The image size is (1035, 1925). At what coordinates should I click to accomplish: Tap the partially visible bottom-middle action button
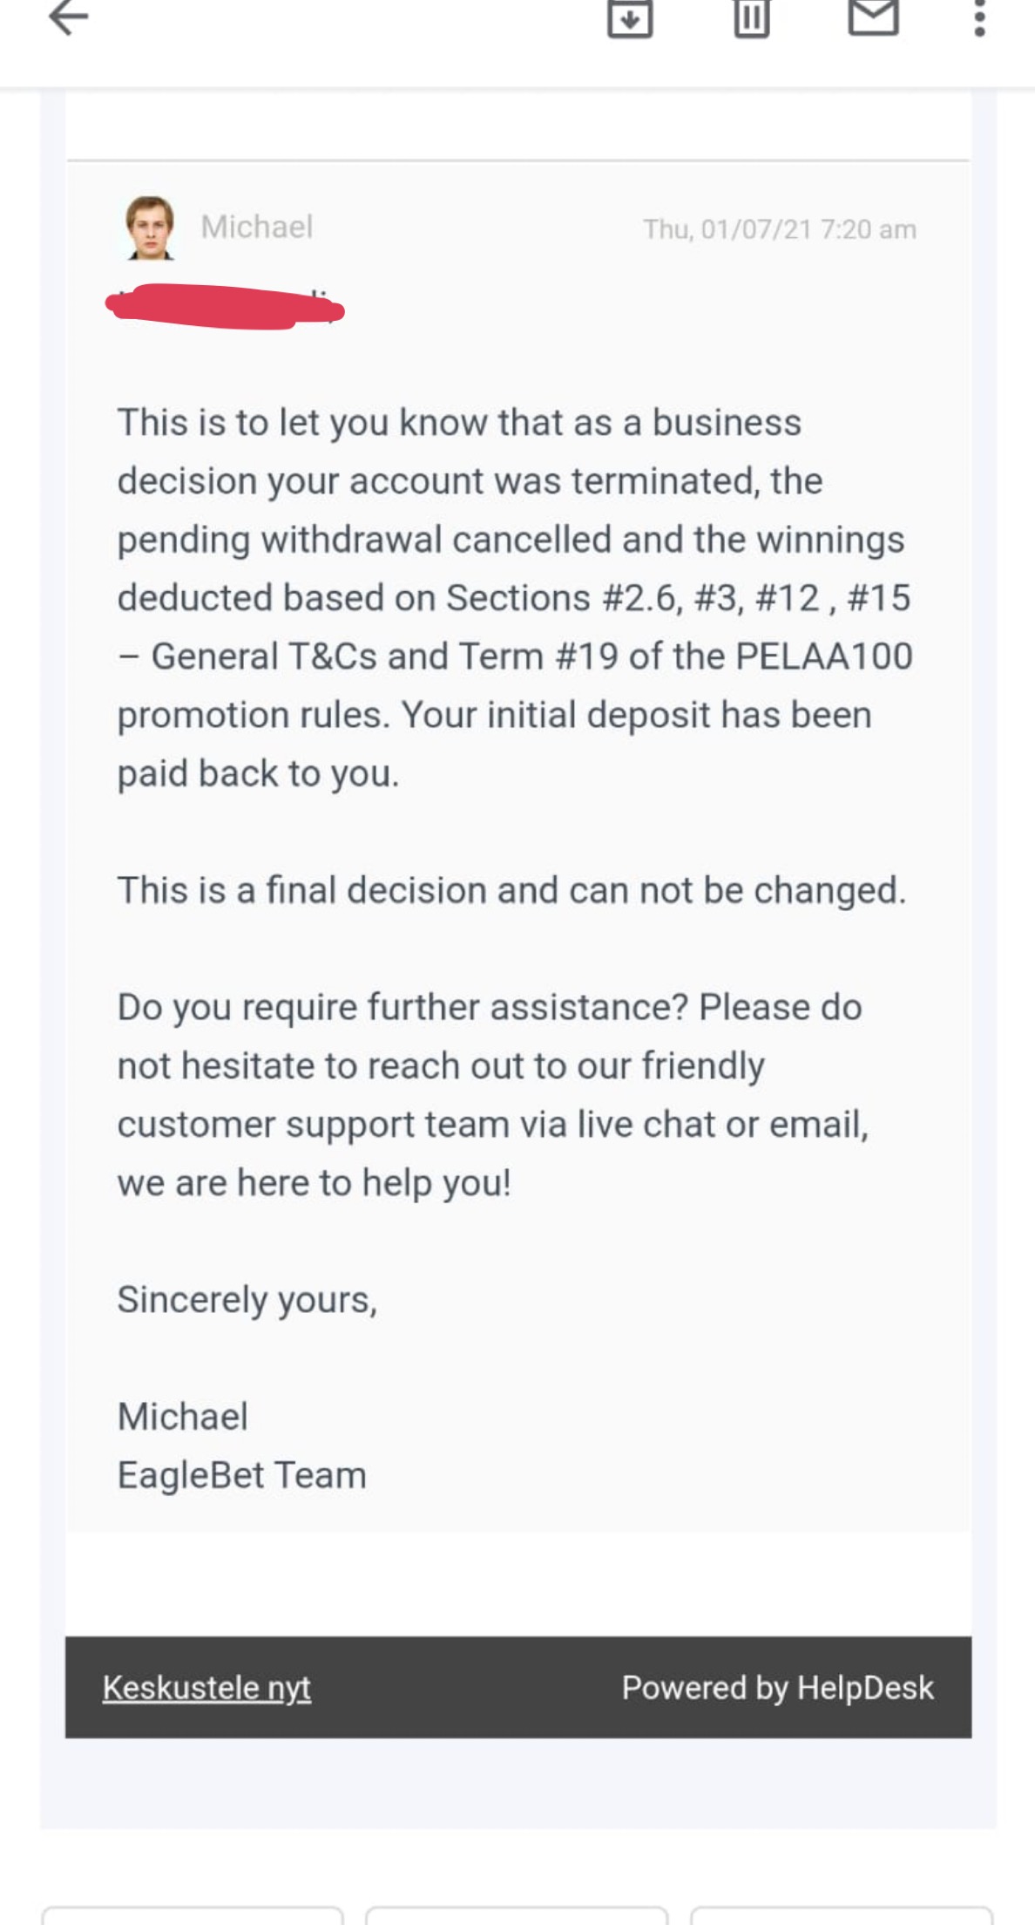tap(517, 1917)
